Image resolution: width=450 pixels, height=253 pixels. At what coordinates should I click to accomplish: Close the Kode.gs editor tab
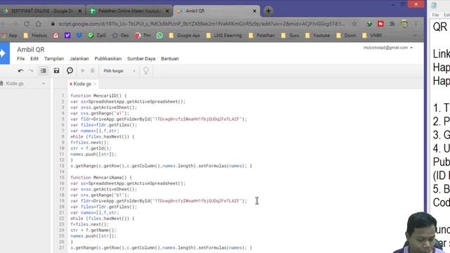tap(95, 84)
